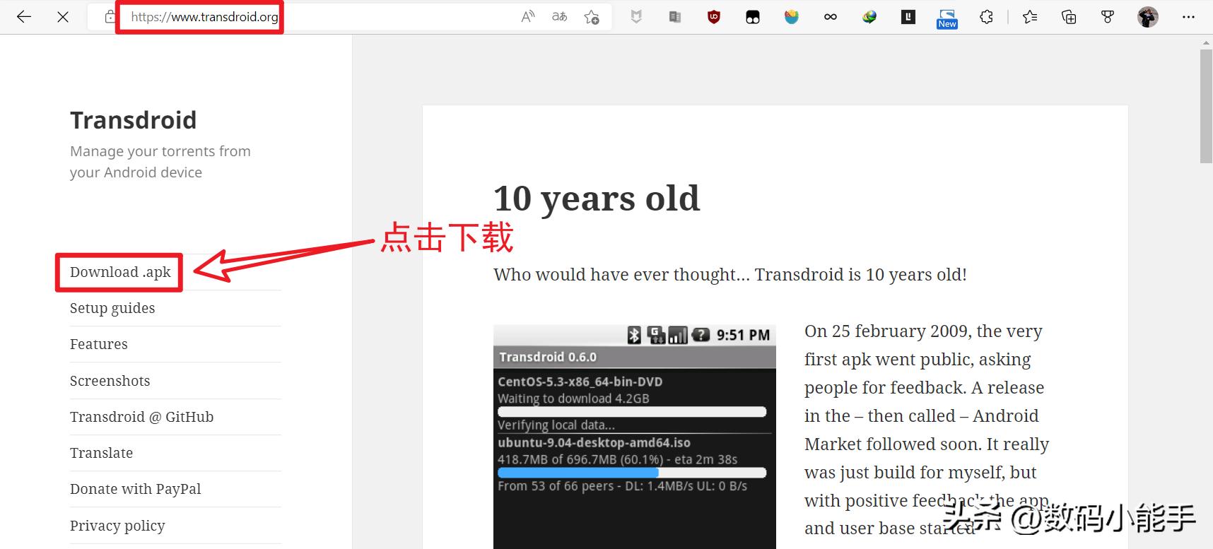Open the Collections panel
This screenshot has height=549, width=1213.
click(x=1069, y=17)
